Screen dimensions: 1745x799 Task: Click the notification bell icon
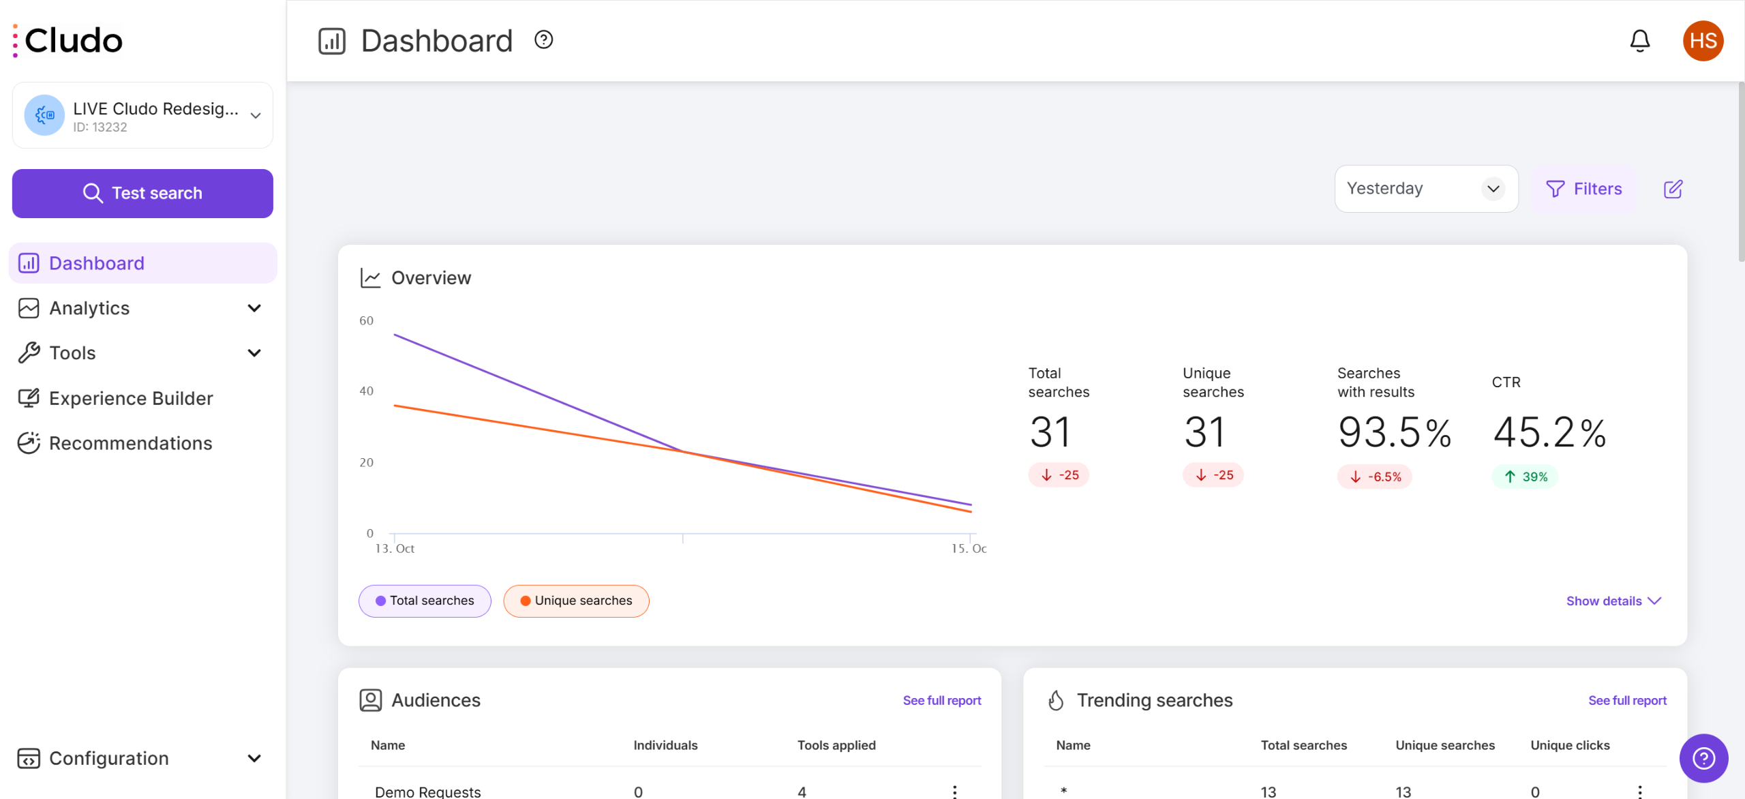(x=1639, y=41)
